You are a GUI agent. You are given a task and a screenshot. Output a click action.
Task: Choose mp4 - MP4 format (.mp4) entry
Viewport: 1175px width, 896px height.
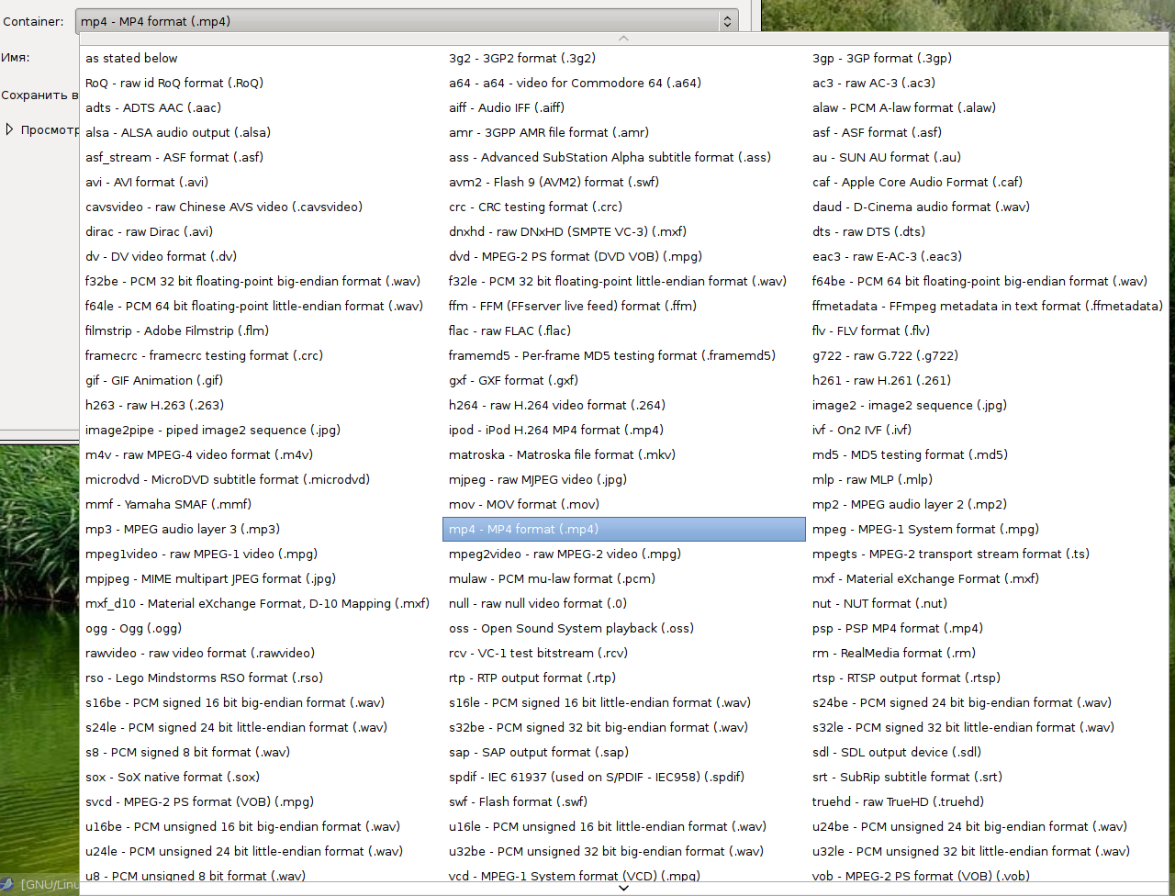tap(624, 529)
